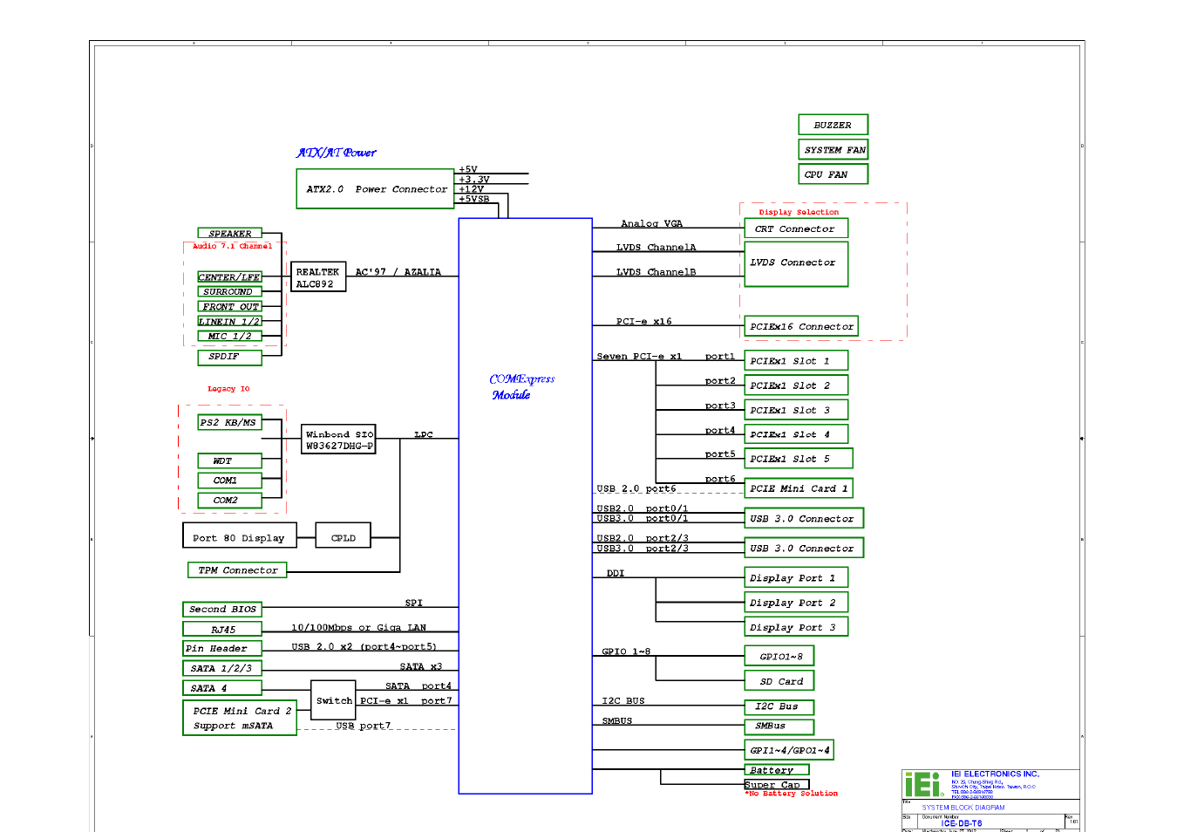Select the Second BIOS box
Screen dimensions: 1177x832
coord(222,609)
